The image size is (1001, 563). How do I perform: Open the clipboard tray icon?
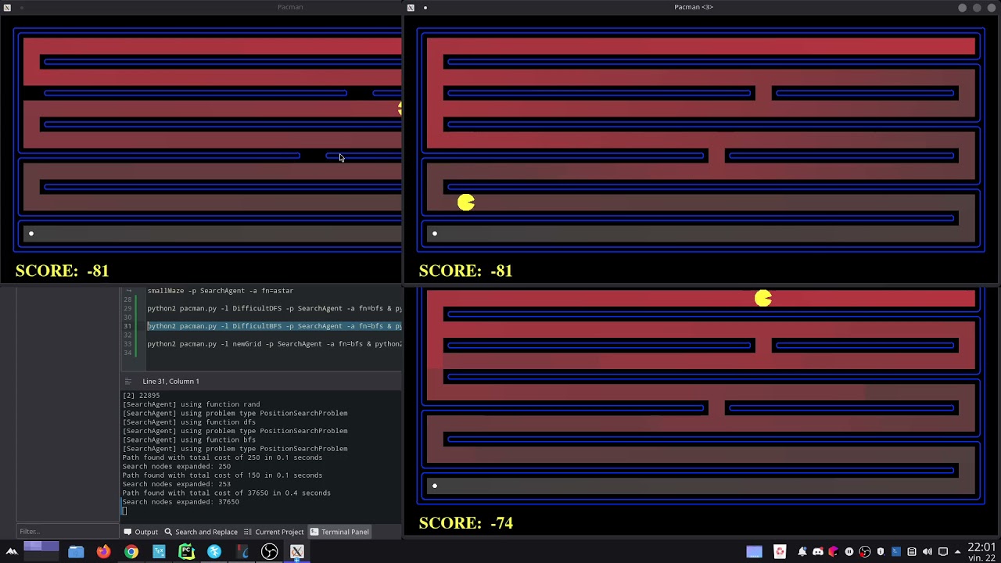coord(912,551)
